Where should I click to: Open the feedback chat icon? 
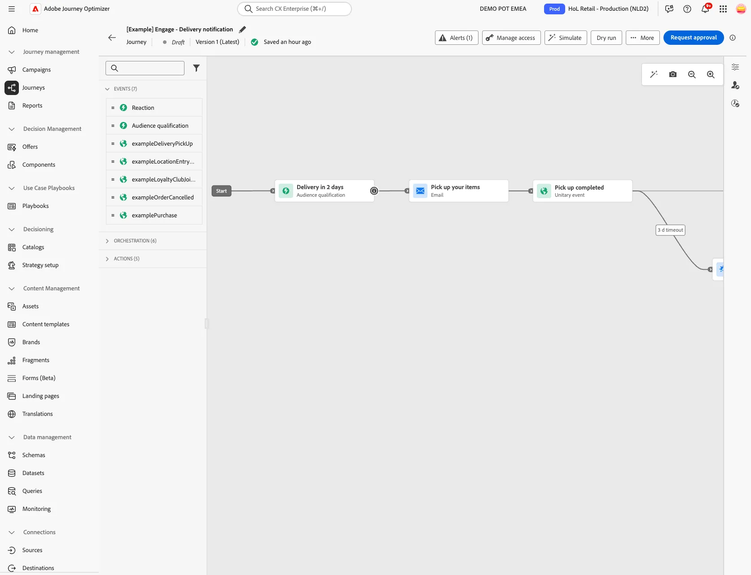click(x=669, y=9)
